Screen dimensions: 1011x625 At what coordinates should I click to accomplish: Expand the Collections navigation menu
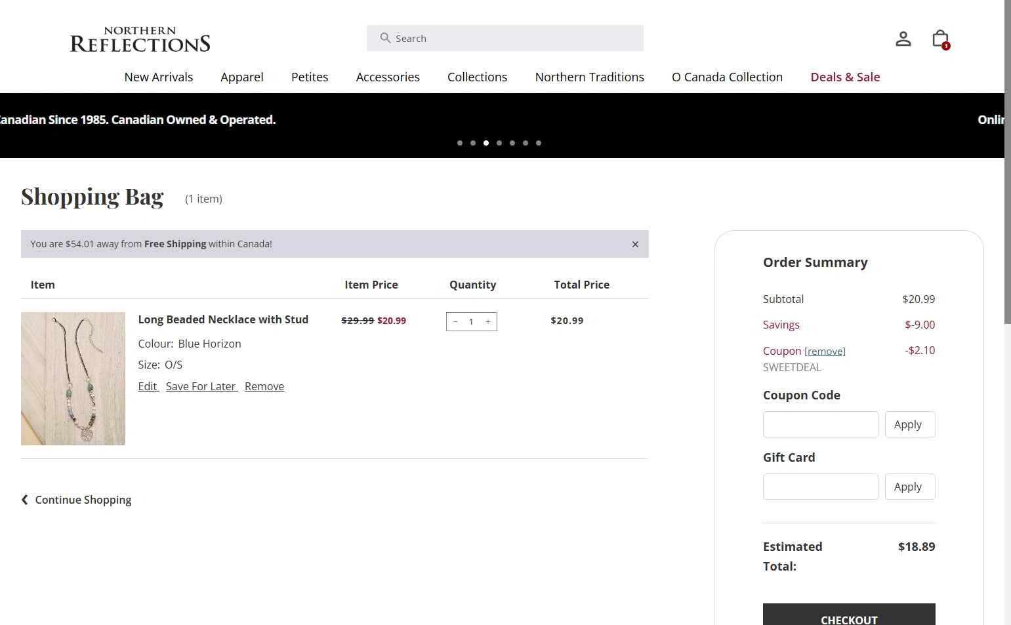[477, 77]
